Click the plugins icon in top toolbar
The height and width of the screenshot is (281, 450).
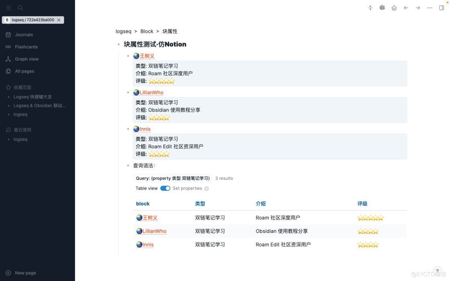[x=370, y=8]
